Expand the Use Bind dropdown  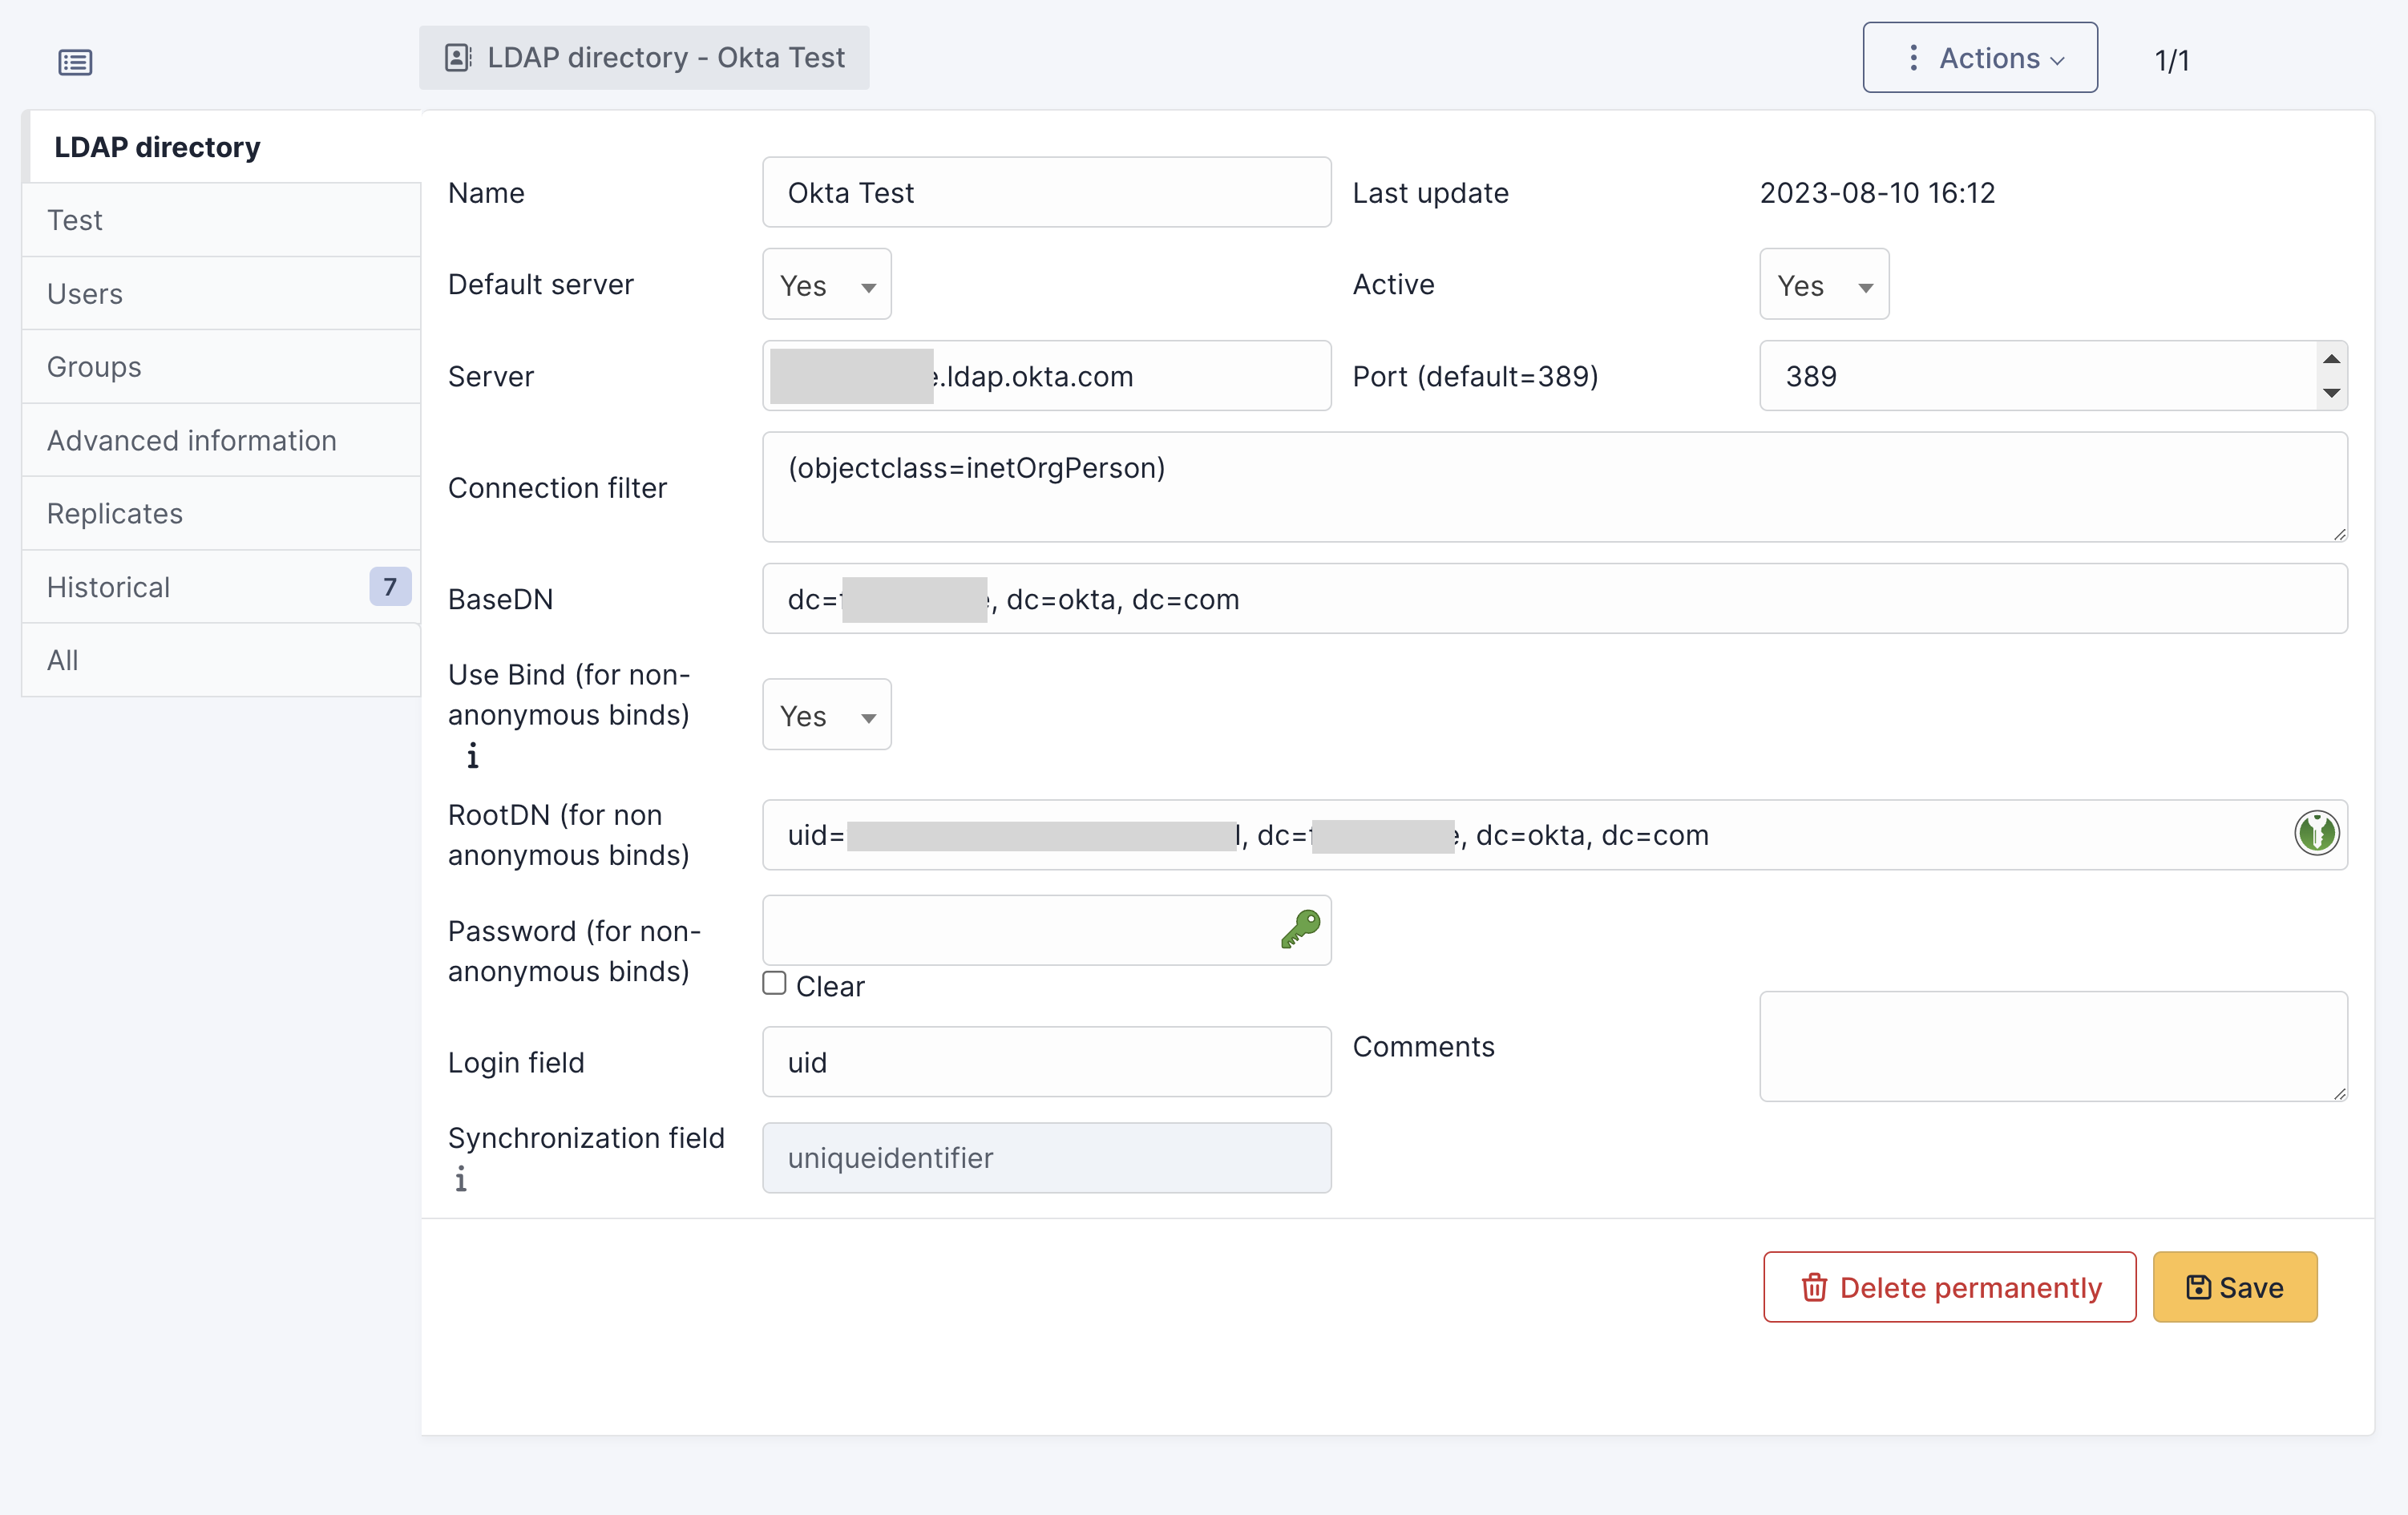[x=826, y=715]
